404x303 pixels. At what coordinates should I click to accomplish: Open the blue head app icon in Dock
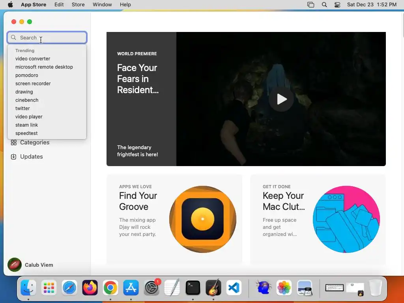[x=263, y=288]
